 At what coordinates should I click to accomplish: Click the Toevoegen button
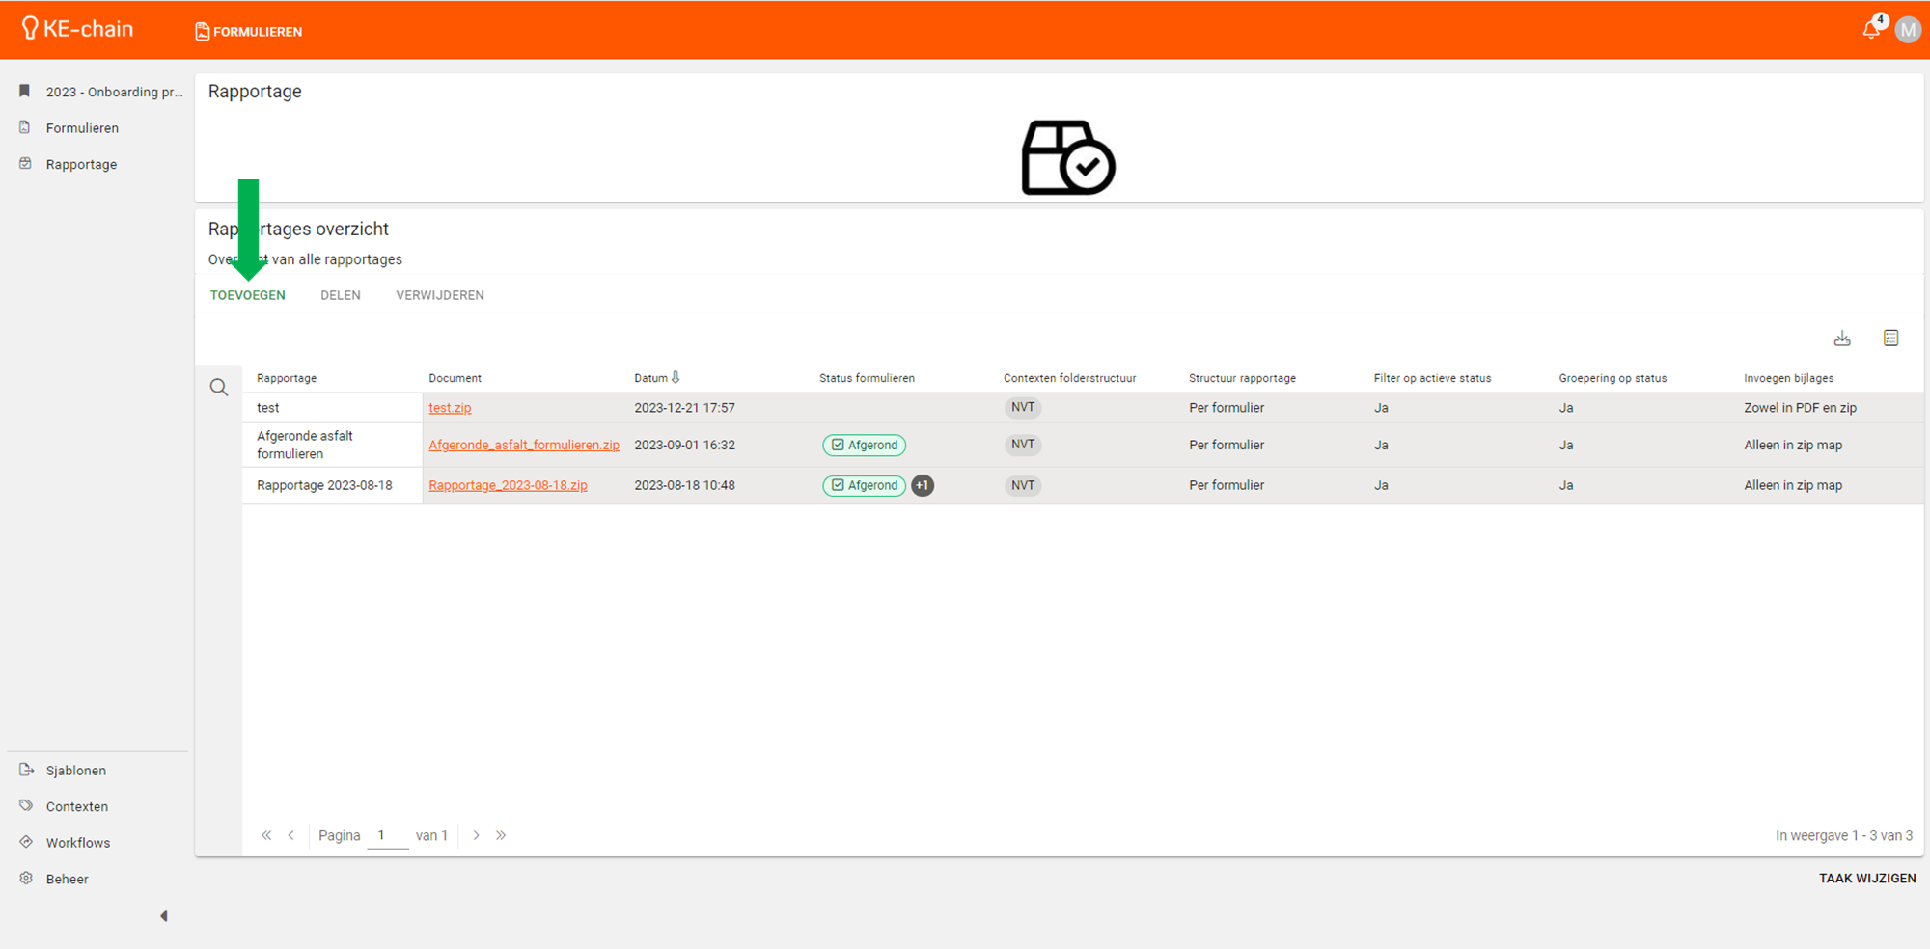coord(248,295)
